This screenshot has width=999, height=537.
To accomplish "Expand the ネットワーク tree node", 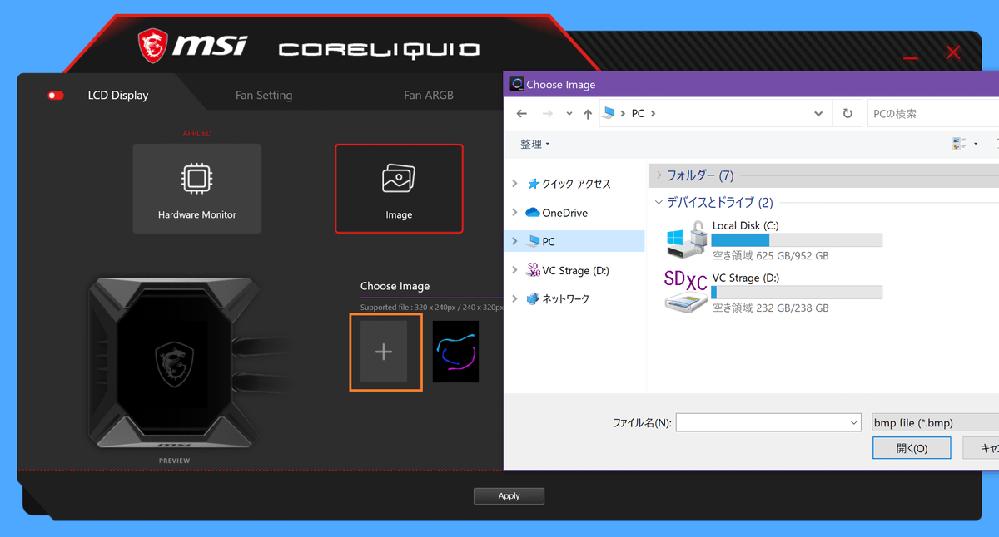I will point(515,298).
